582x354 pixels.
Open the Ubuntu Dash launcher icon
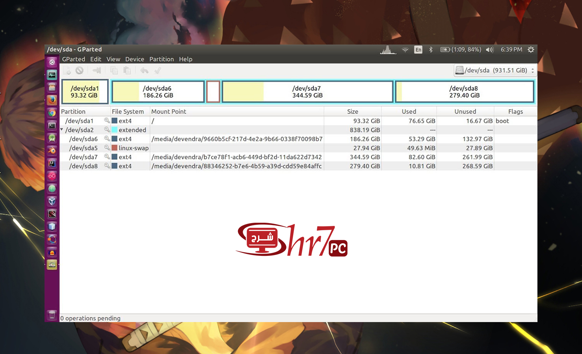pos(52,62)
